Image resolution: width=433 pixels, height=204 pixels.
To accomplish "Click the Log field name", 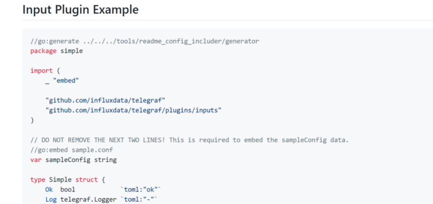I will point(51,200).
